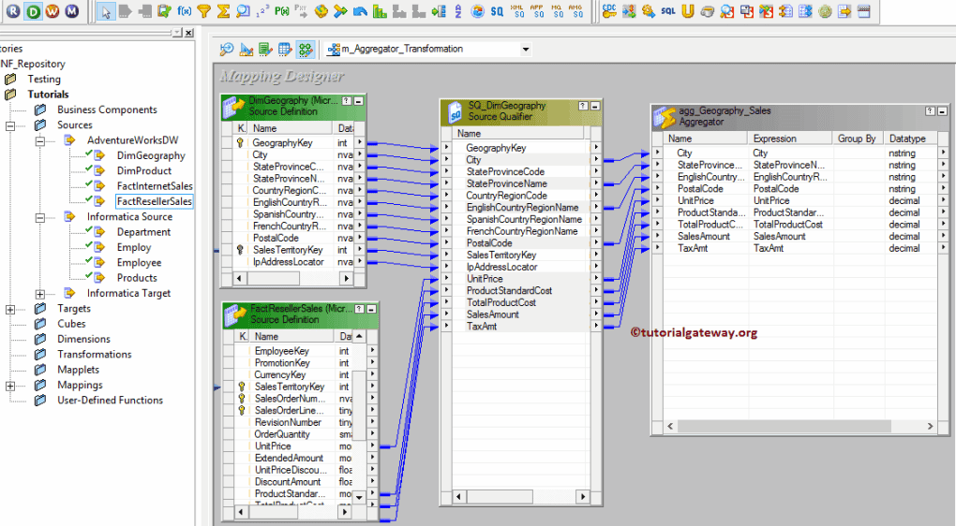
Task: Select the DimGeography source in the tree
Action: pos(151,156)
